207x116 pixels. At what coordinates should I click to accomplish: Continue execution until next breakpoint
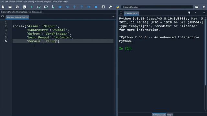89,7
